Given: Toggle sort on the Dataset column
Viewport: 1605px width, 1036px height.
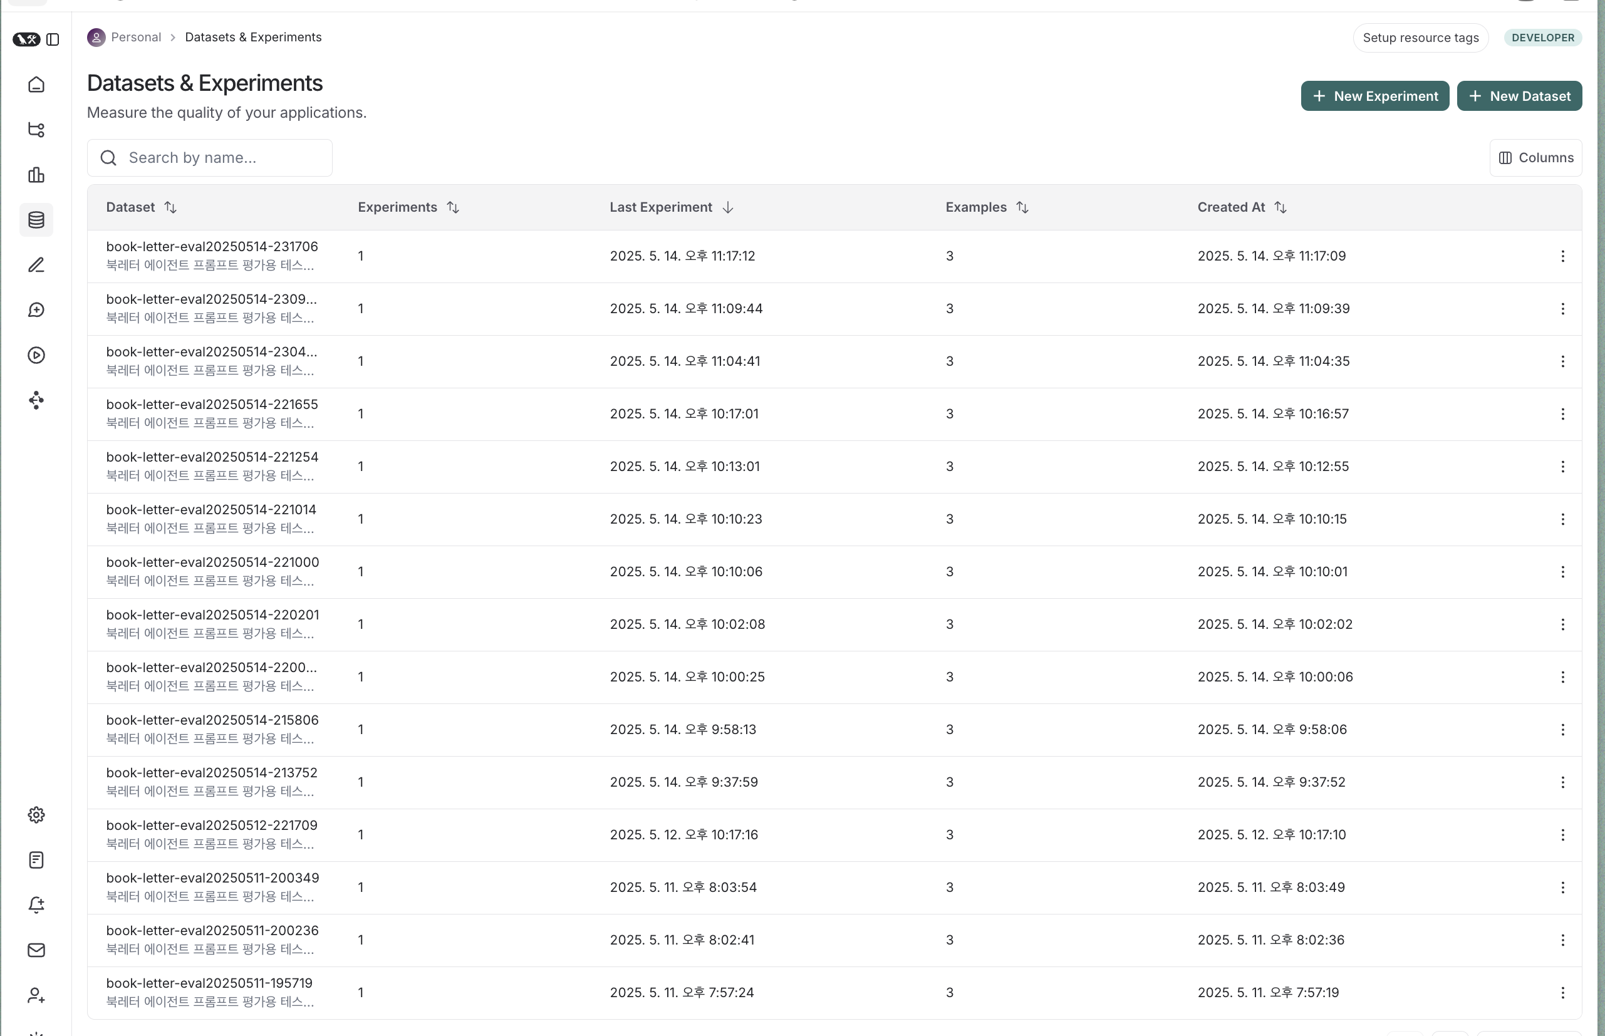Looking at the screenshot, I should coord(170,207).
